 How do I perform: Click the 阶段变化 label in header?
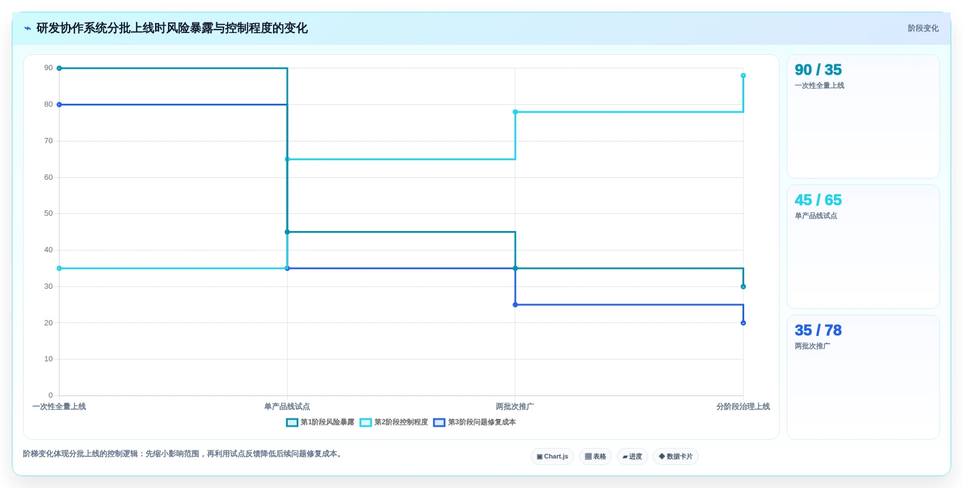[923, 28]
